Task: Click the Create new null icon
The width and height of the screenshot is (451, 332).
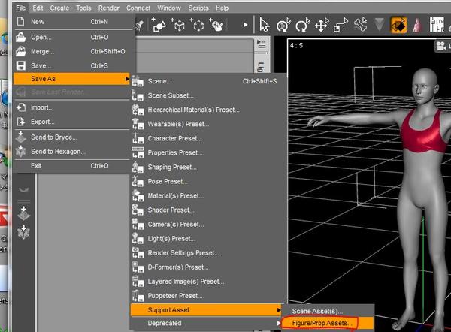Action: [x=197, y=25]
